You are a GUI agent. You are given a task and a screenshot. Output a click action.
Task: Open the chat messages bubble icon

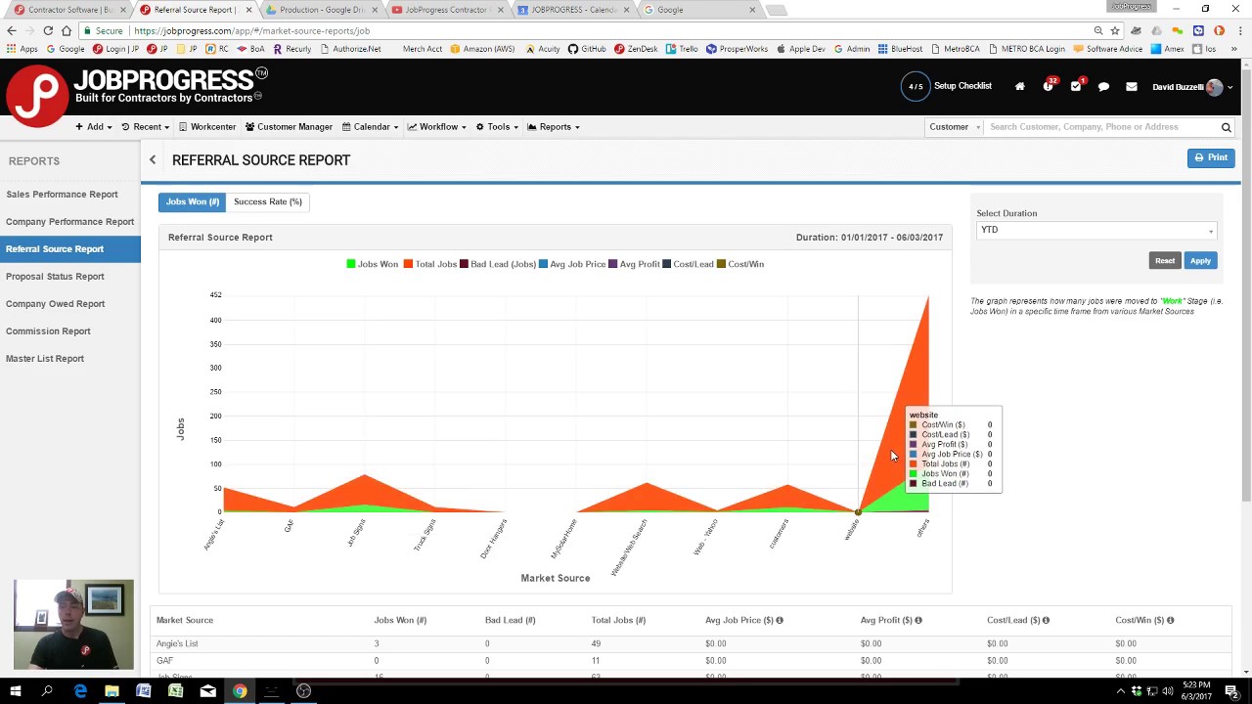point(1103,87)
